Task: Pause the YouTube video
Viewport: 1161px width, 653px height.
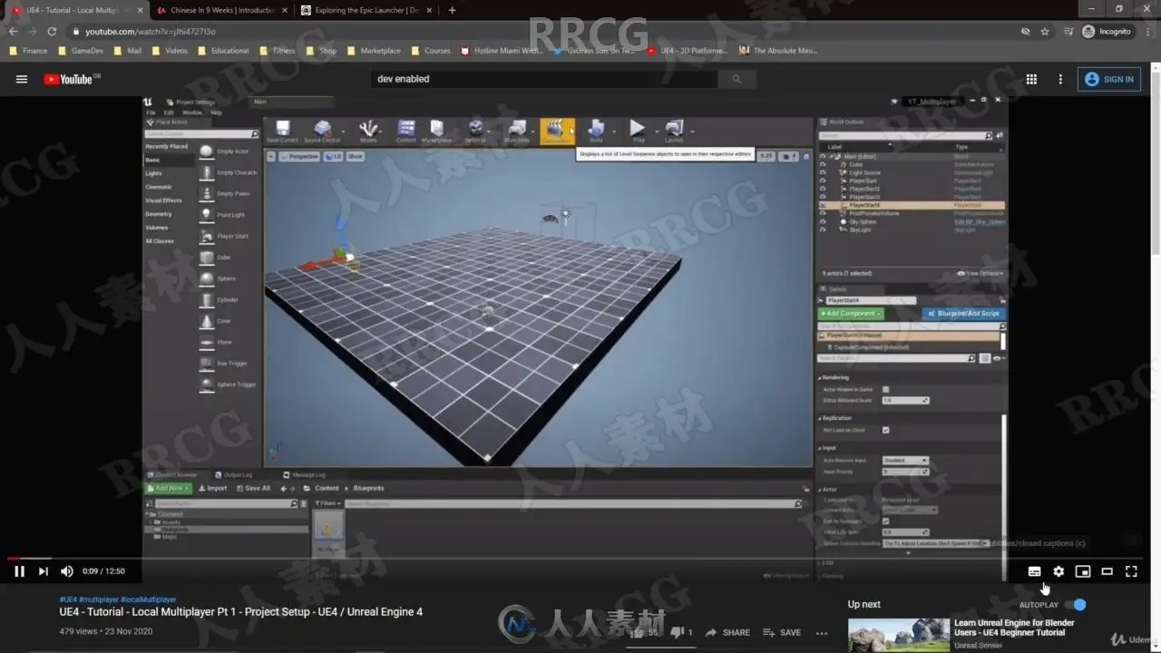Action: (19, 571)
